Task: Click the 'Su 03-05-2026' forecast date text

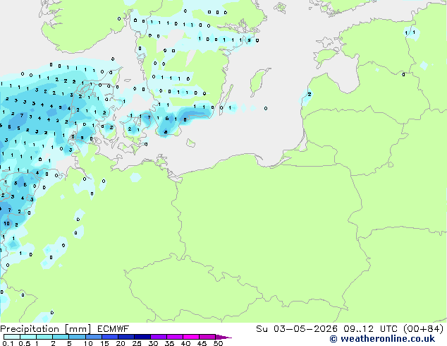Action: (297, 329)
